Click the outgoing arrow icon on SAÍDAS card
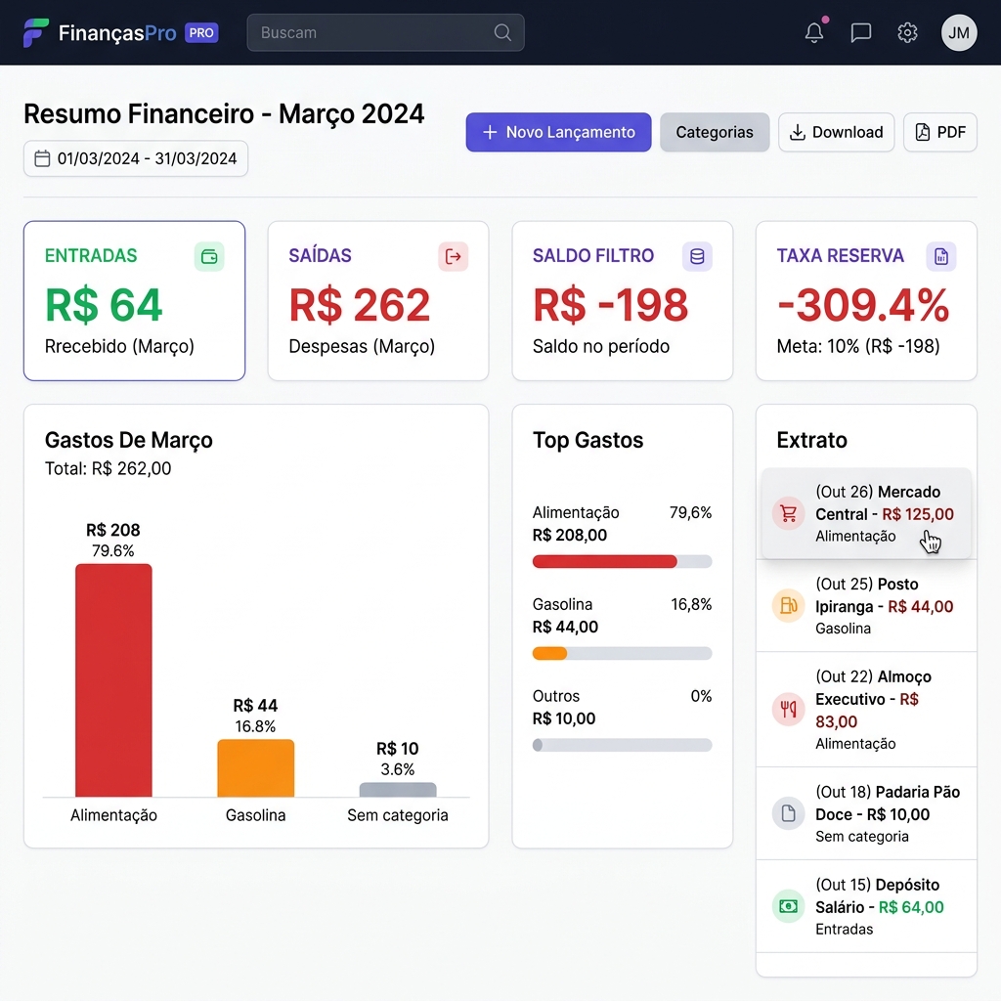The width and height of the screenshot is (1001, 1001). 453,256
